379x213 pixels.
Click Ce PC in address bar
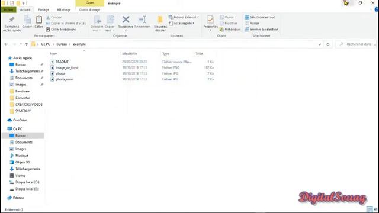[x=46, y=44]
